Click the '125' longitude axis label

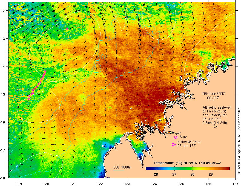click(x=181, y=184)
